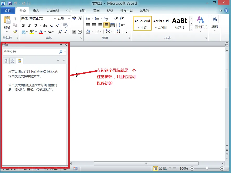Select the 无间隔 style

pyautogui.click(x=161, y=23)
